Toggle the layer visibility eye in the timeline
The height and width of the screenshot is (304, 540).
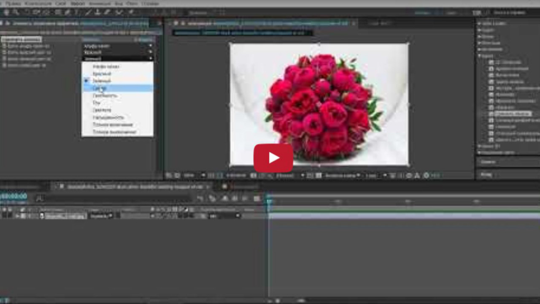[x=3, y=216]
